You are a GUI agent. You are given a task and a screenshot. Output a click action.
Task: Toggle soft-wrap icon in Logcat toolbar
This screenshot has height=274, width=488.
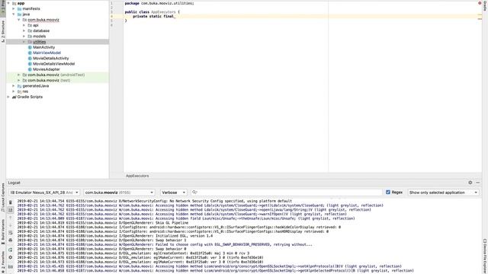point(10,233)
